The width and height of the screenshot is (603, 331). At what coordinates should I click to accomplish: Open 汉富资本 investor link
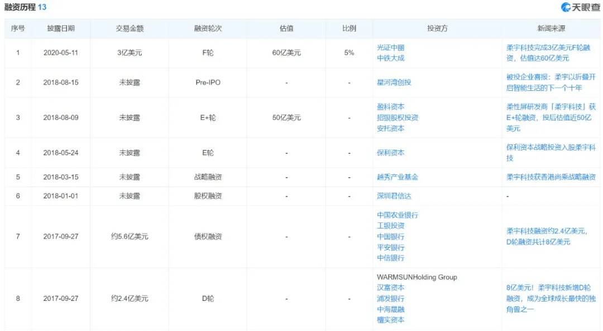390,288
